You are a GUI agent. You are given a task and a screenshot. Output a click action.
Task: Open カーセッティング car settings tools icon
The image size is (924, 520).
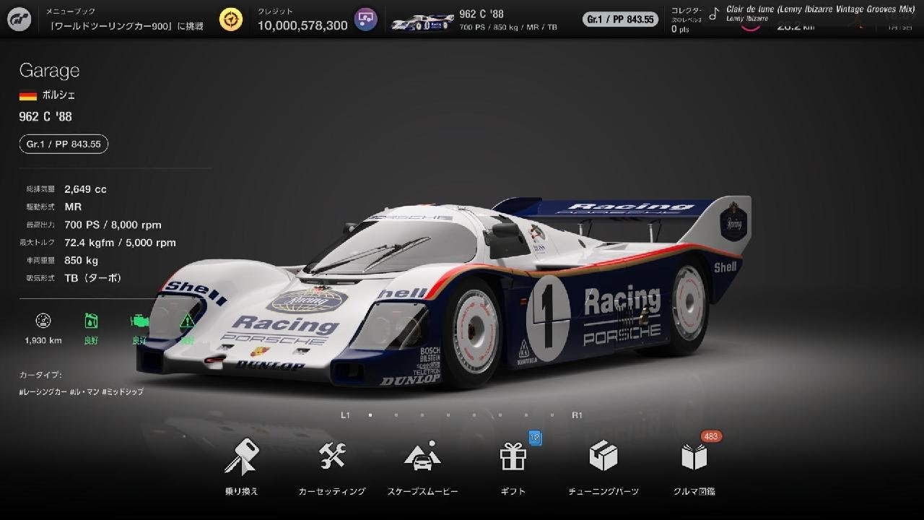coord(332,456)
